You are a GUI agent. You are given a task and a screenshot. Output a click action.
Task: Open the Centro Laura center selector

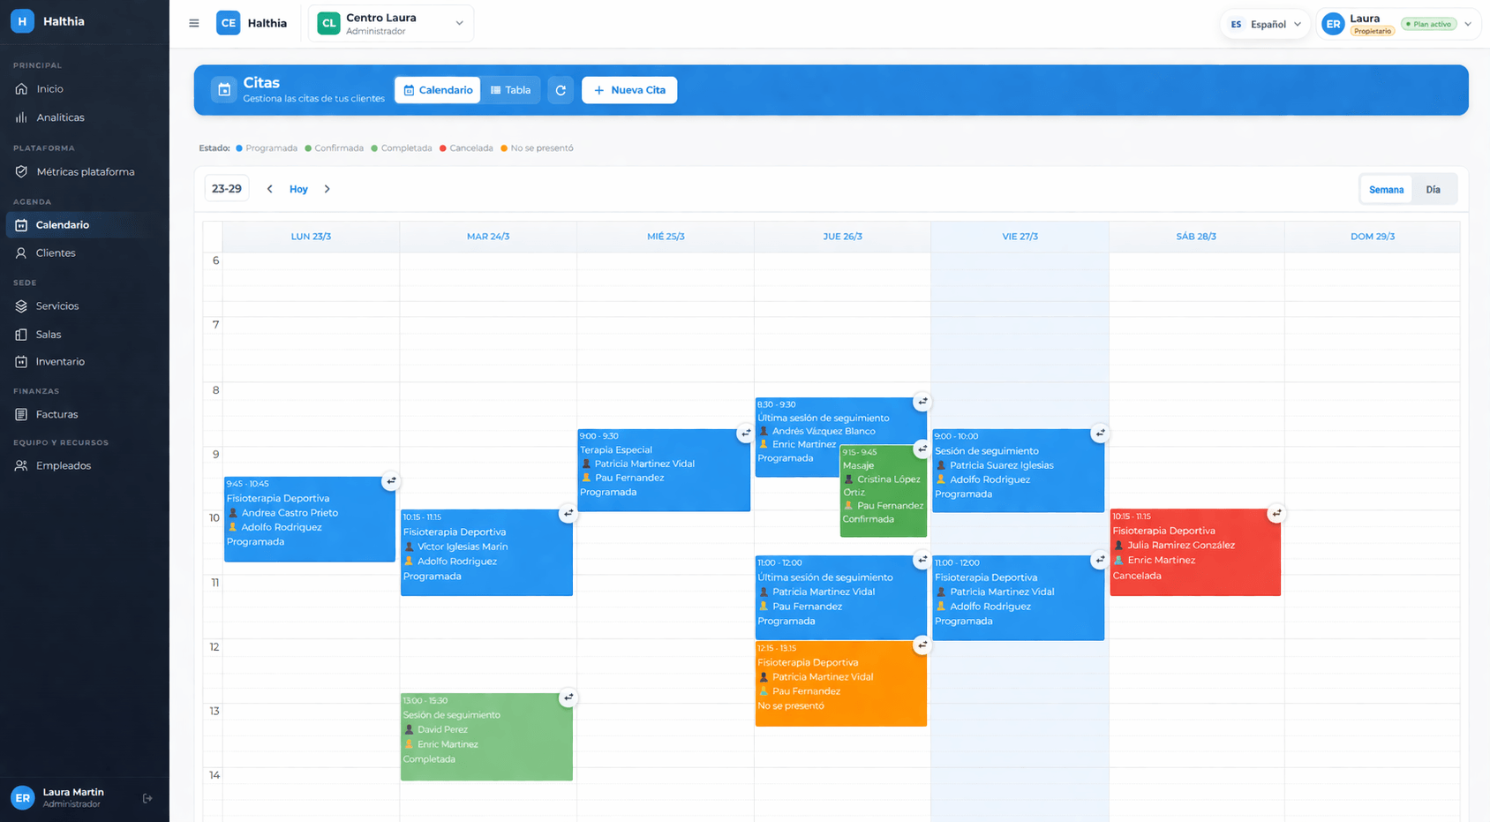coord(391,23)
